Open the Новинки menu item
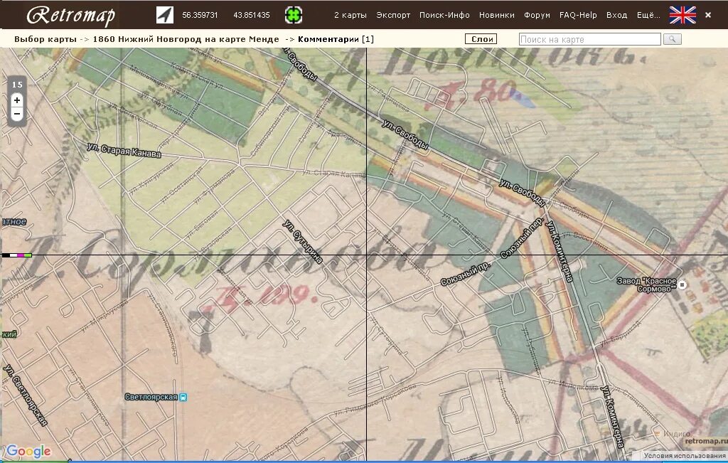 [497, 15]
